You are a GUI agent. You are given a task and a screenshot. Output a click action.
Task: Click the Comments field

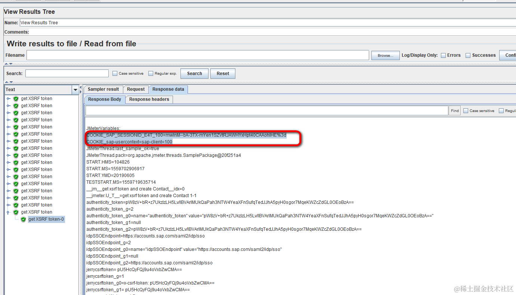pyautogui.click(x=272, y=32)
